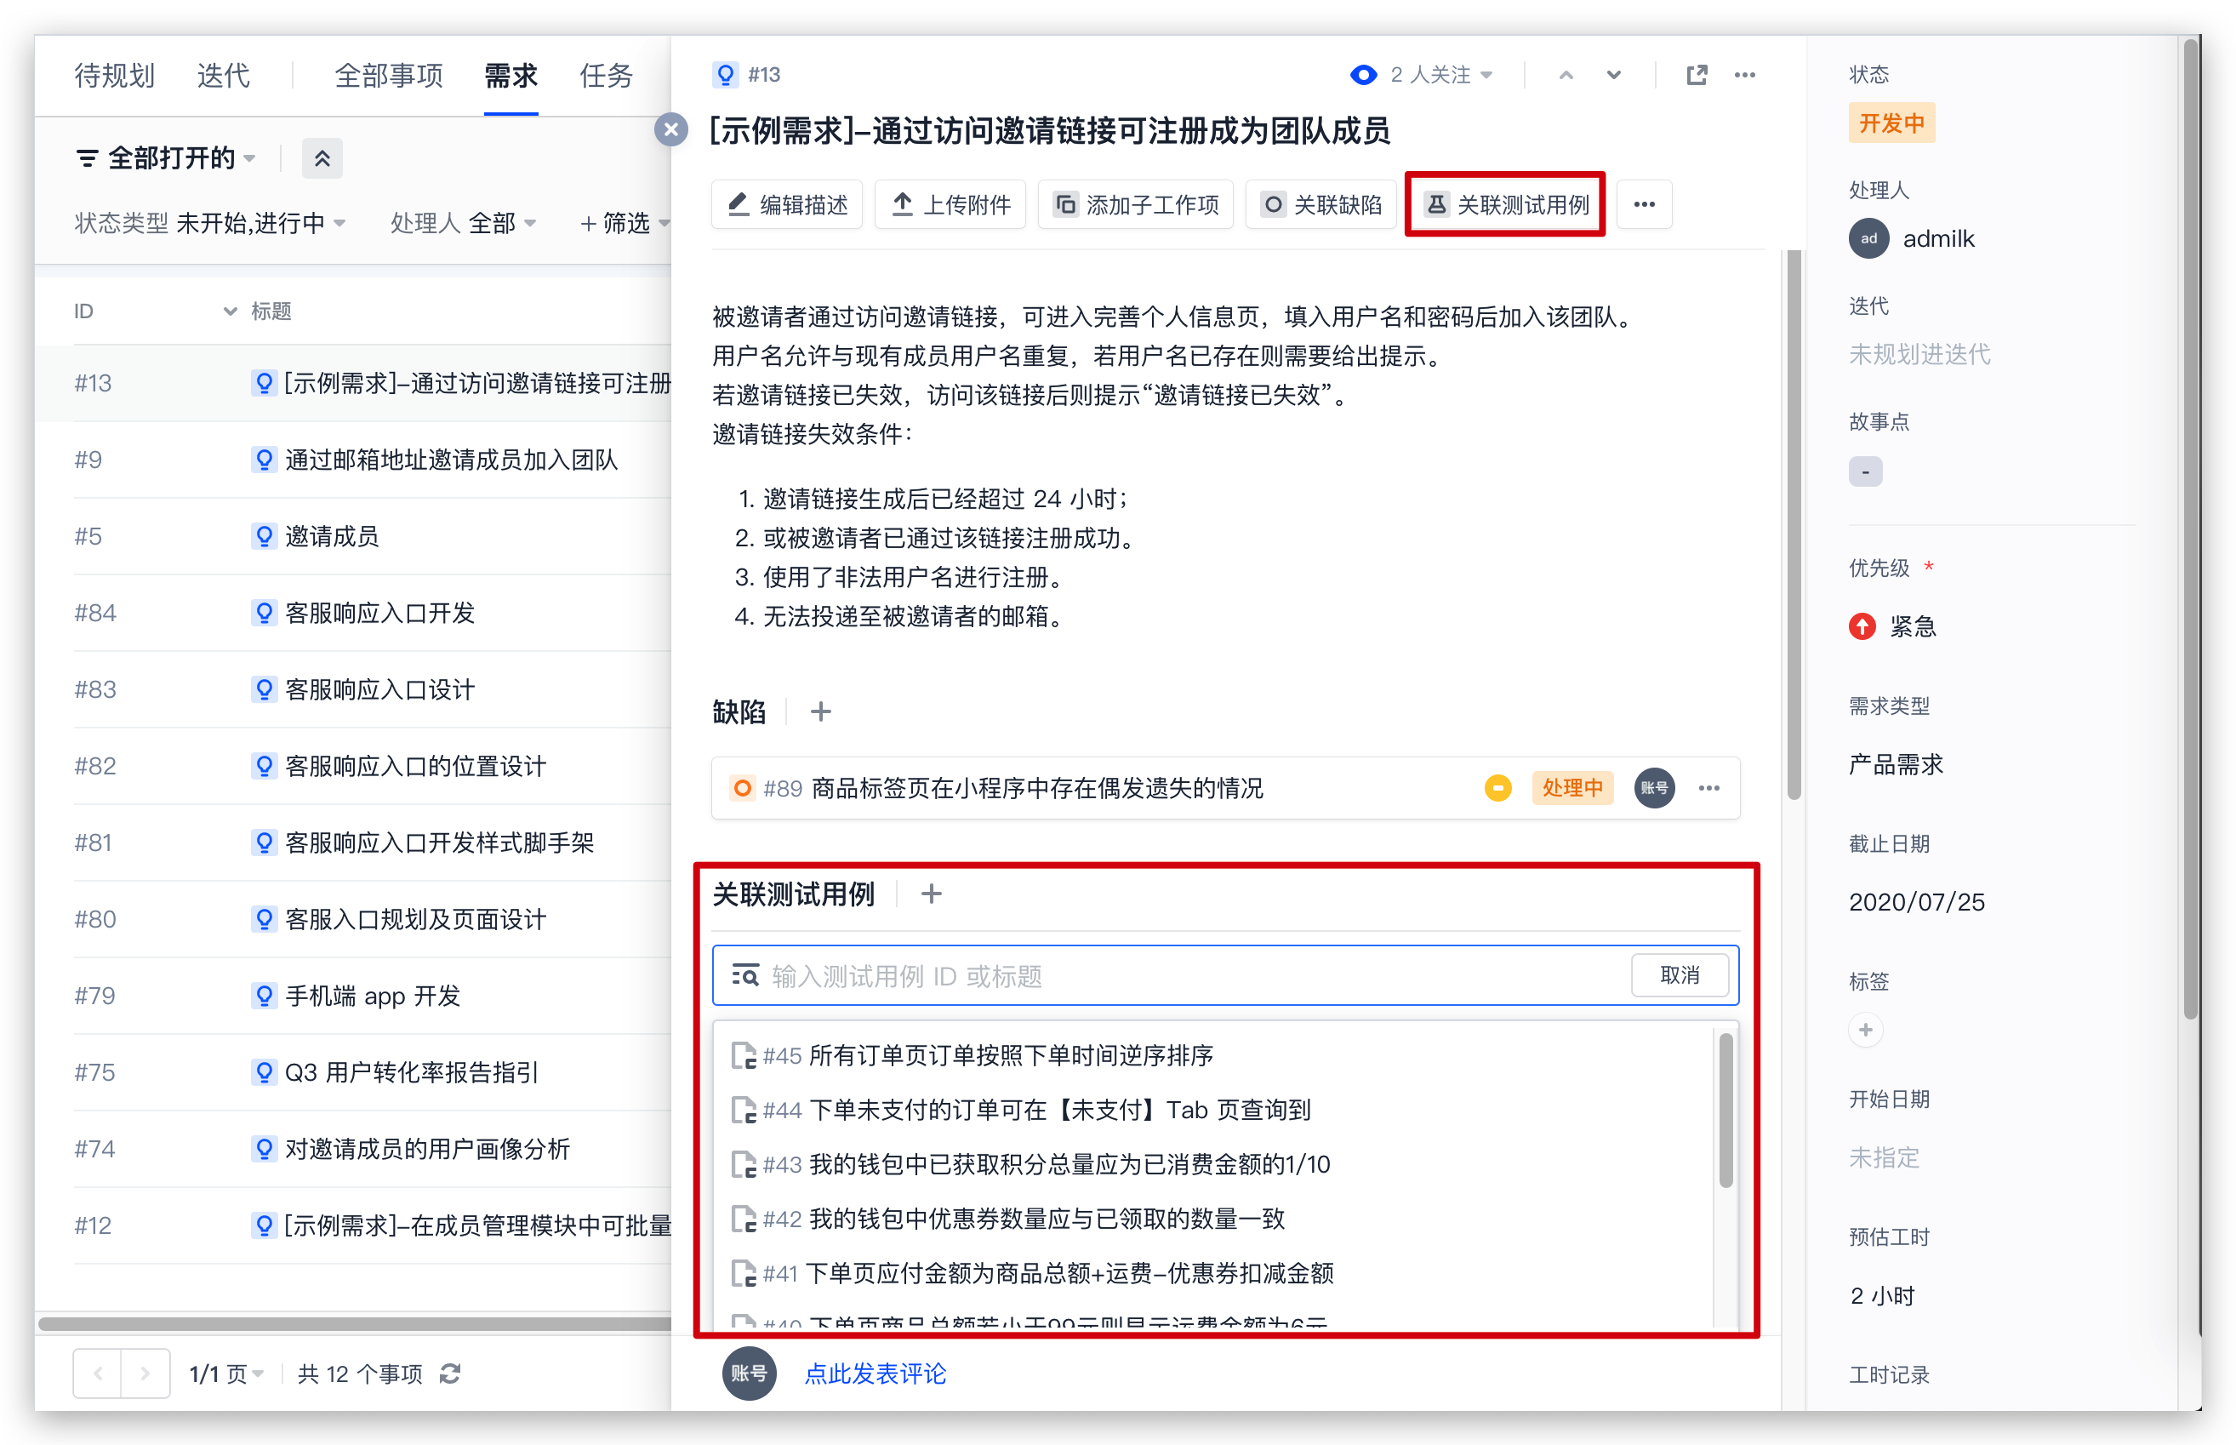This screenshot has width=2236, height=1445.
Task: Switch to 任务 tab
Action: [x=607, y=75]
